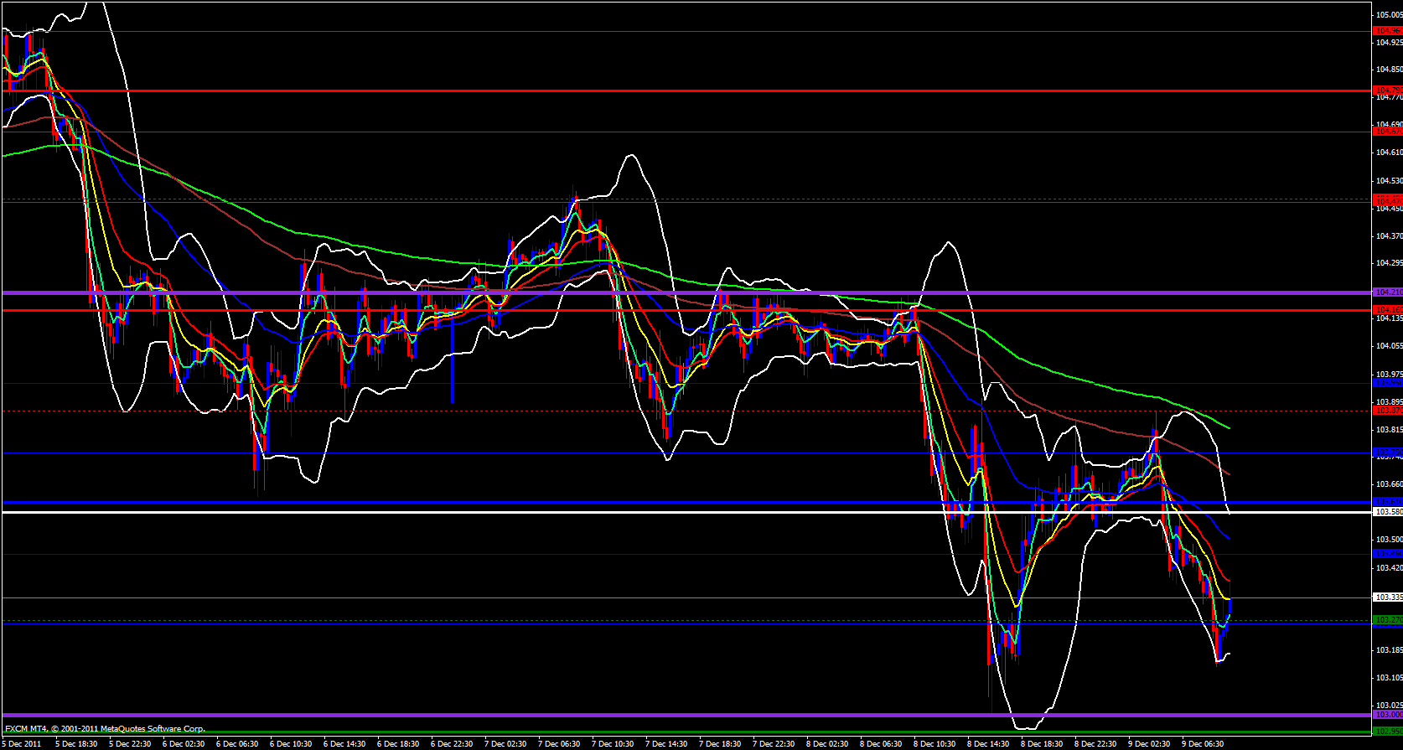1403x750 pixels.
Task: Select the white 103.580 price label
Action: click(1388, 511)
